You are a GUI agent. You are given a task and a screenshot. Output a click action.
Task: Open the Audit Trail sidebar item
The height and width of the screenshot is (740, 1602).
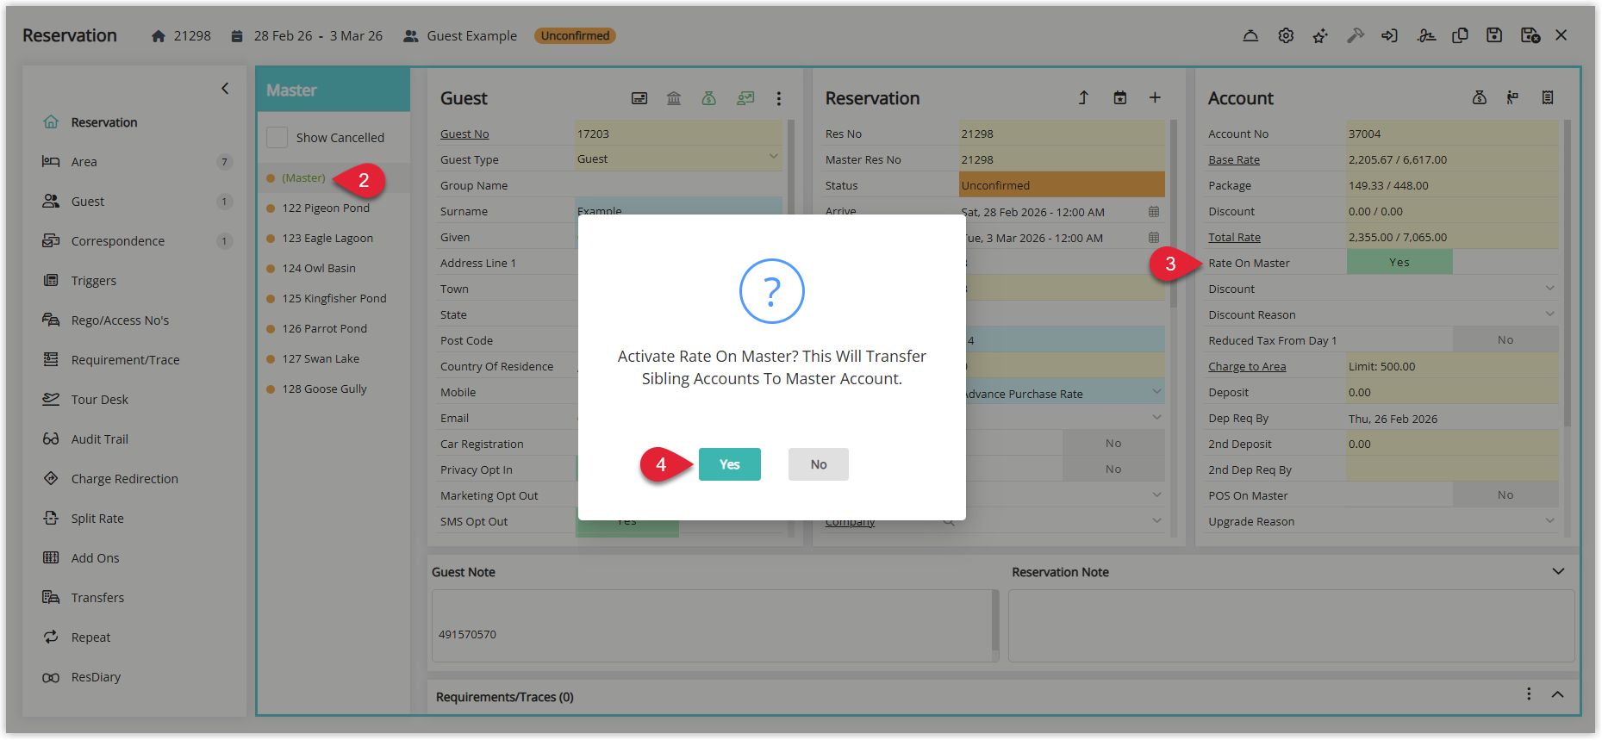pyautogui.click(x=136, y=439)
